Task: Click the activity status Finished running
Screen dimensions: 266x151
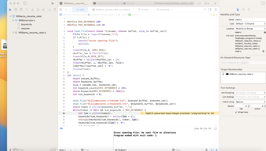Action: click(174, 3)
